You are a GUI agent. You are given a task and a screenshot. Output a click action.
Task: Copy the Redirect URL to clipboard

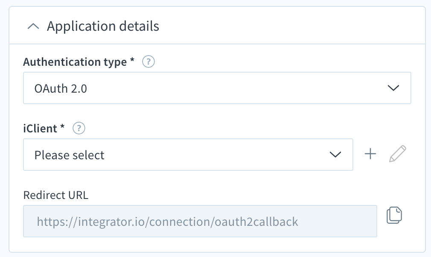click(394, 215)
